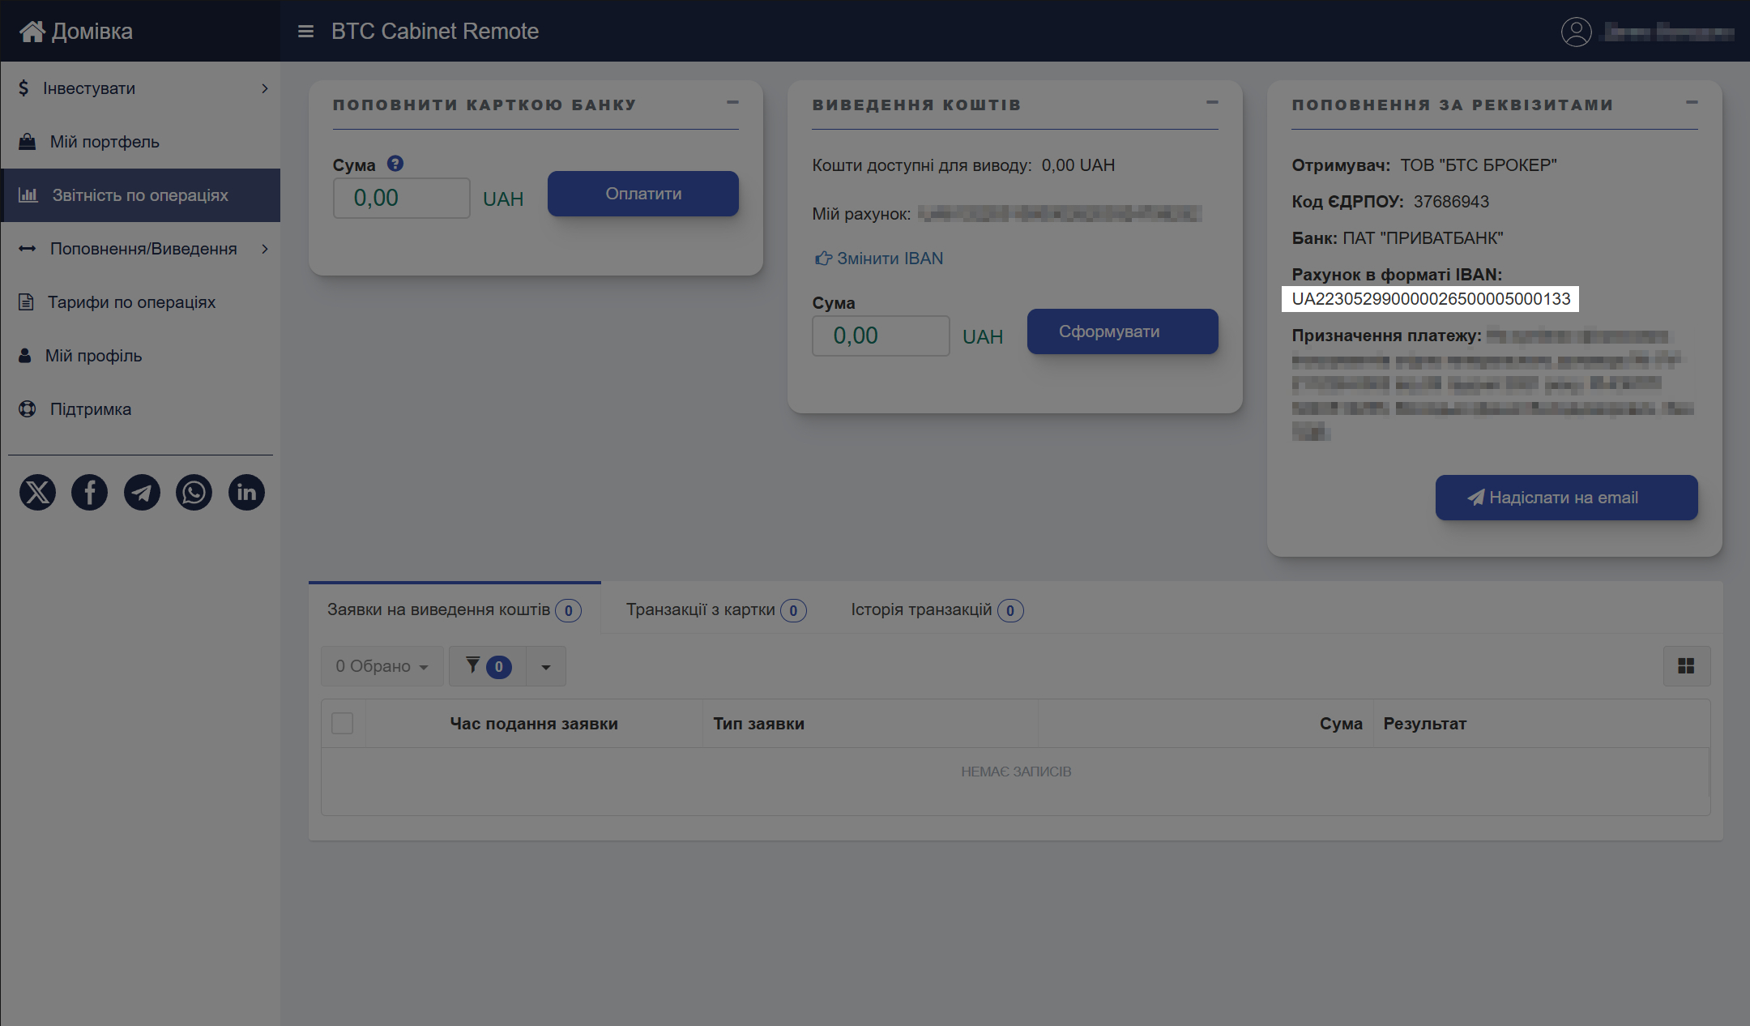The height and width of the screenshot is (1026, 1750).
Task: Click the Telegram icon in sidebar
Action: tap(142, 493)
